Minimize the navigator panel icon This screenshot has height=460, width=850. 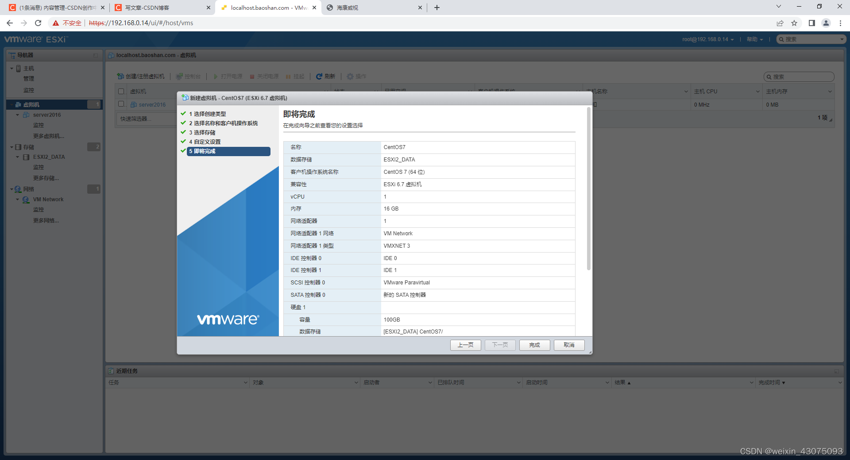coord(96,55)
